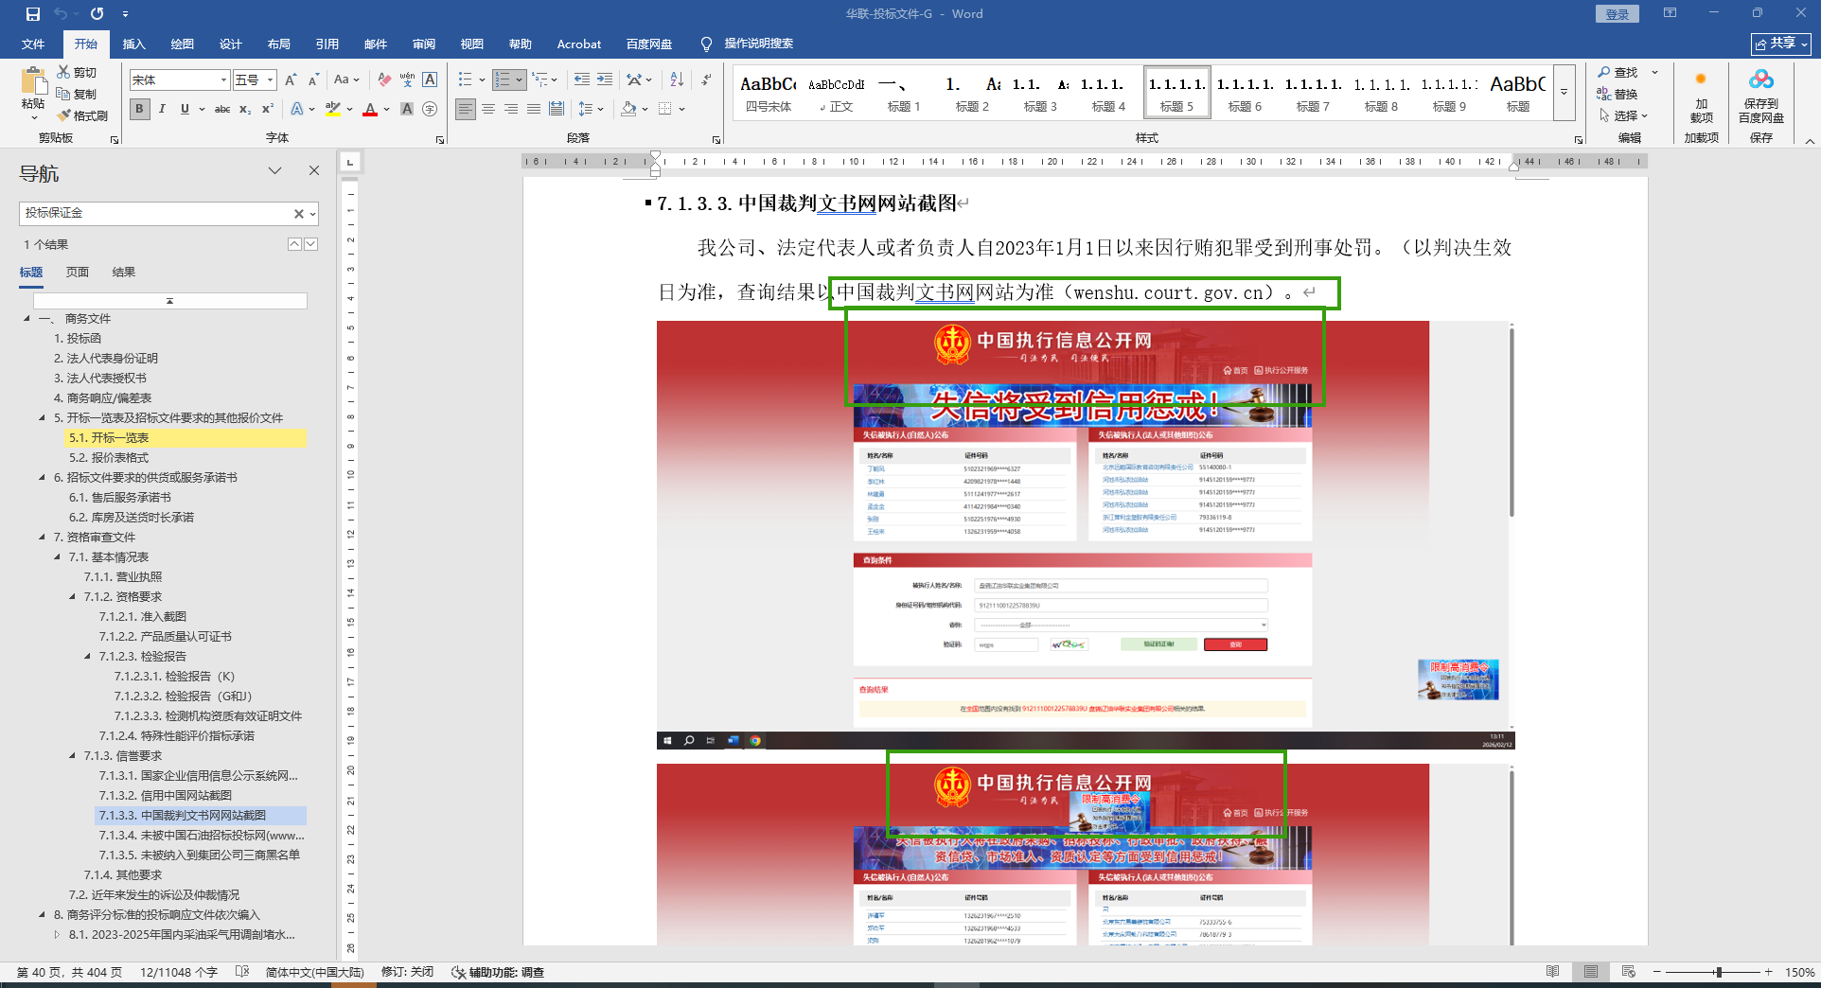Toggle bold formatting
Viewport: 1821px width, 988px height.
click(140, 109)
